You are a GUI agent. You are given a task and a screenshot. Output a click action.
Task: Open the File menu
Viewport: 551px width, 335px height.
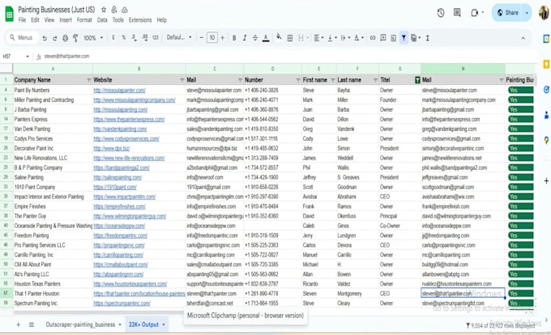(x=22, y=20)
